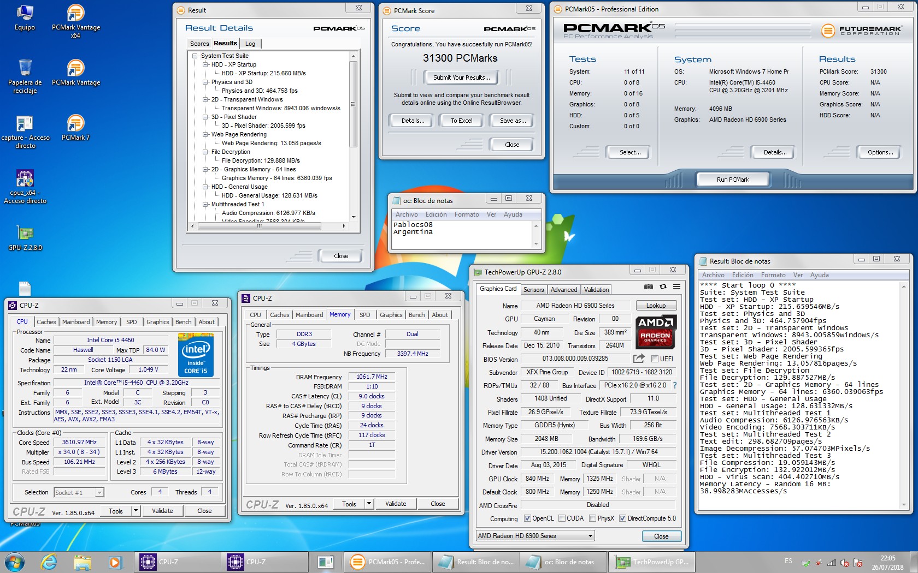The width and height of the screenshot is (918, 573).
Task: Open the SPD tab in CPU-Z Memory window
Action: [365, 315]
